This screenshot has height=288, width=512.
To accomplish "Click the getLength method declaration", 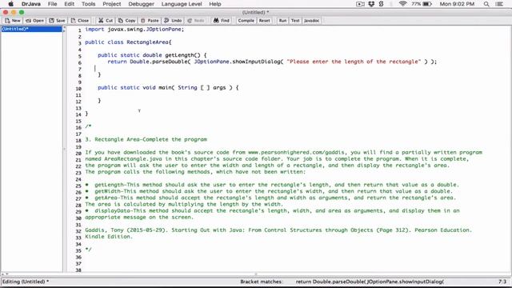I will click(152, 55).
